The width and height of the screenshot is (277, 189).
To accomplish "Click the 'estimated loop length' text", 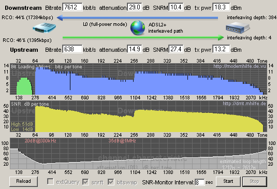I will pos(243,162).
